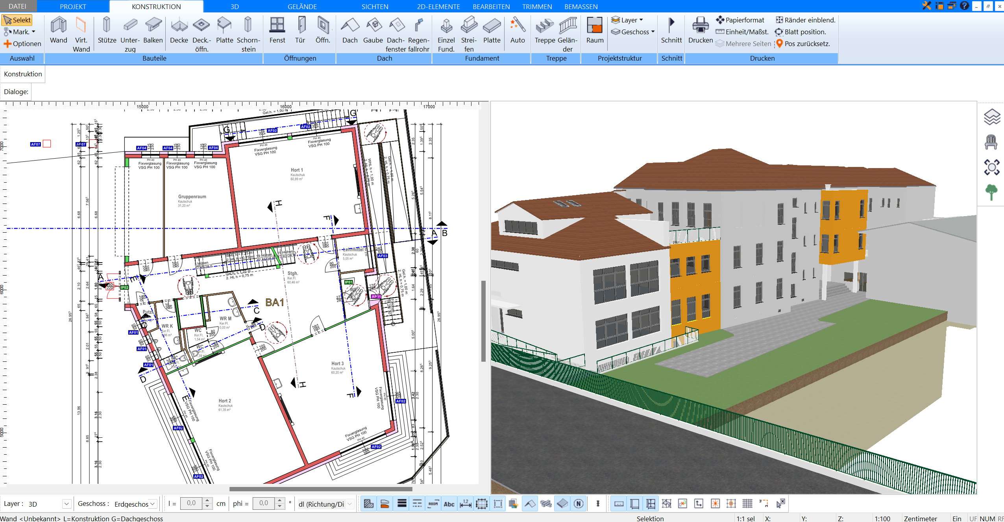Click the floor plan horizontal scrollbar
The image size is (1004, 522).
(321, 489)
